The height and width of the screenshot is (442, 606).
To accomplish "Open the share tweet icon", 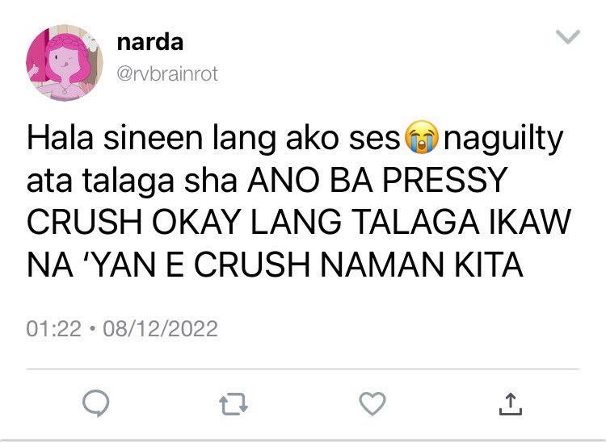I will pyautogui.click(x=510, y=404).
